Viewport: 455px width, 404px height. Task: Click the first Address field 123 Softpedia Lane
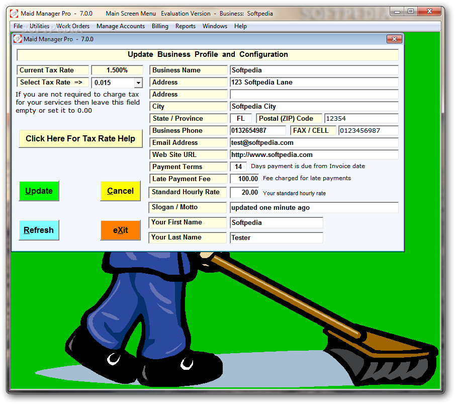(314, 82)
